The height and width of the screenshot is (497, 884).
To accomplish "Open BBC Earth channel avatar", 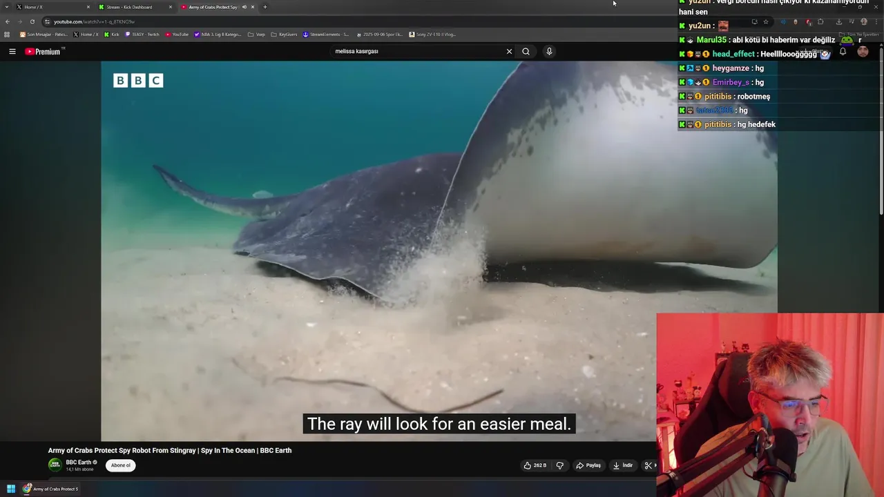I will [x=55, y=465].
